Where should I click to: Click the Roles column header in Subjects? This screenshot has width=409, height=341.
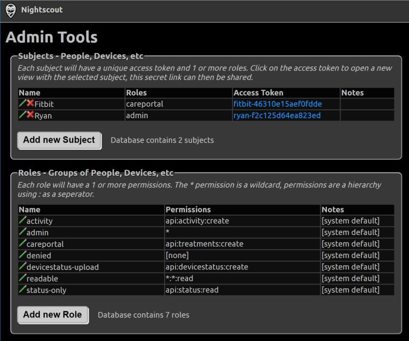pos(136,93)
